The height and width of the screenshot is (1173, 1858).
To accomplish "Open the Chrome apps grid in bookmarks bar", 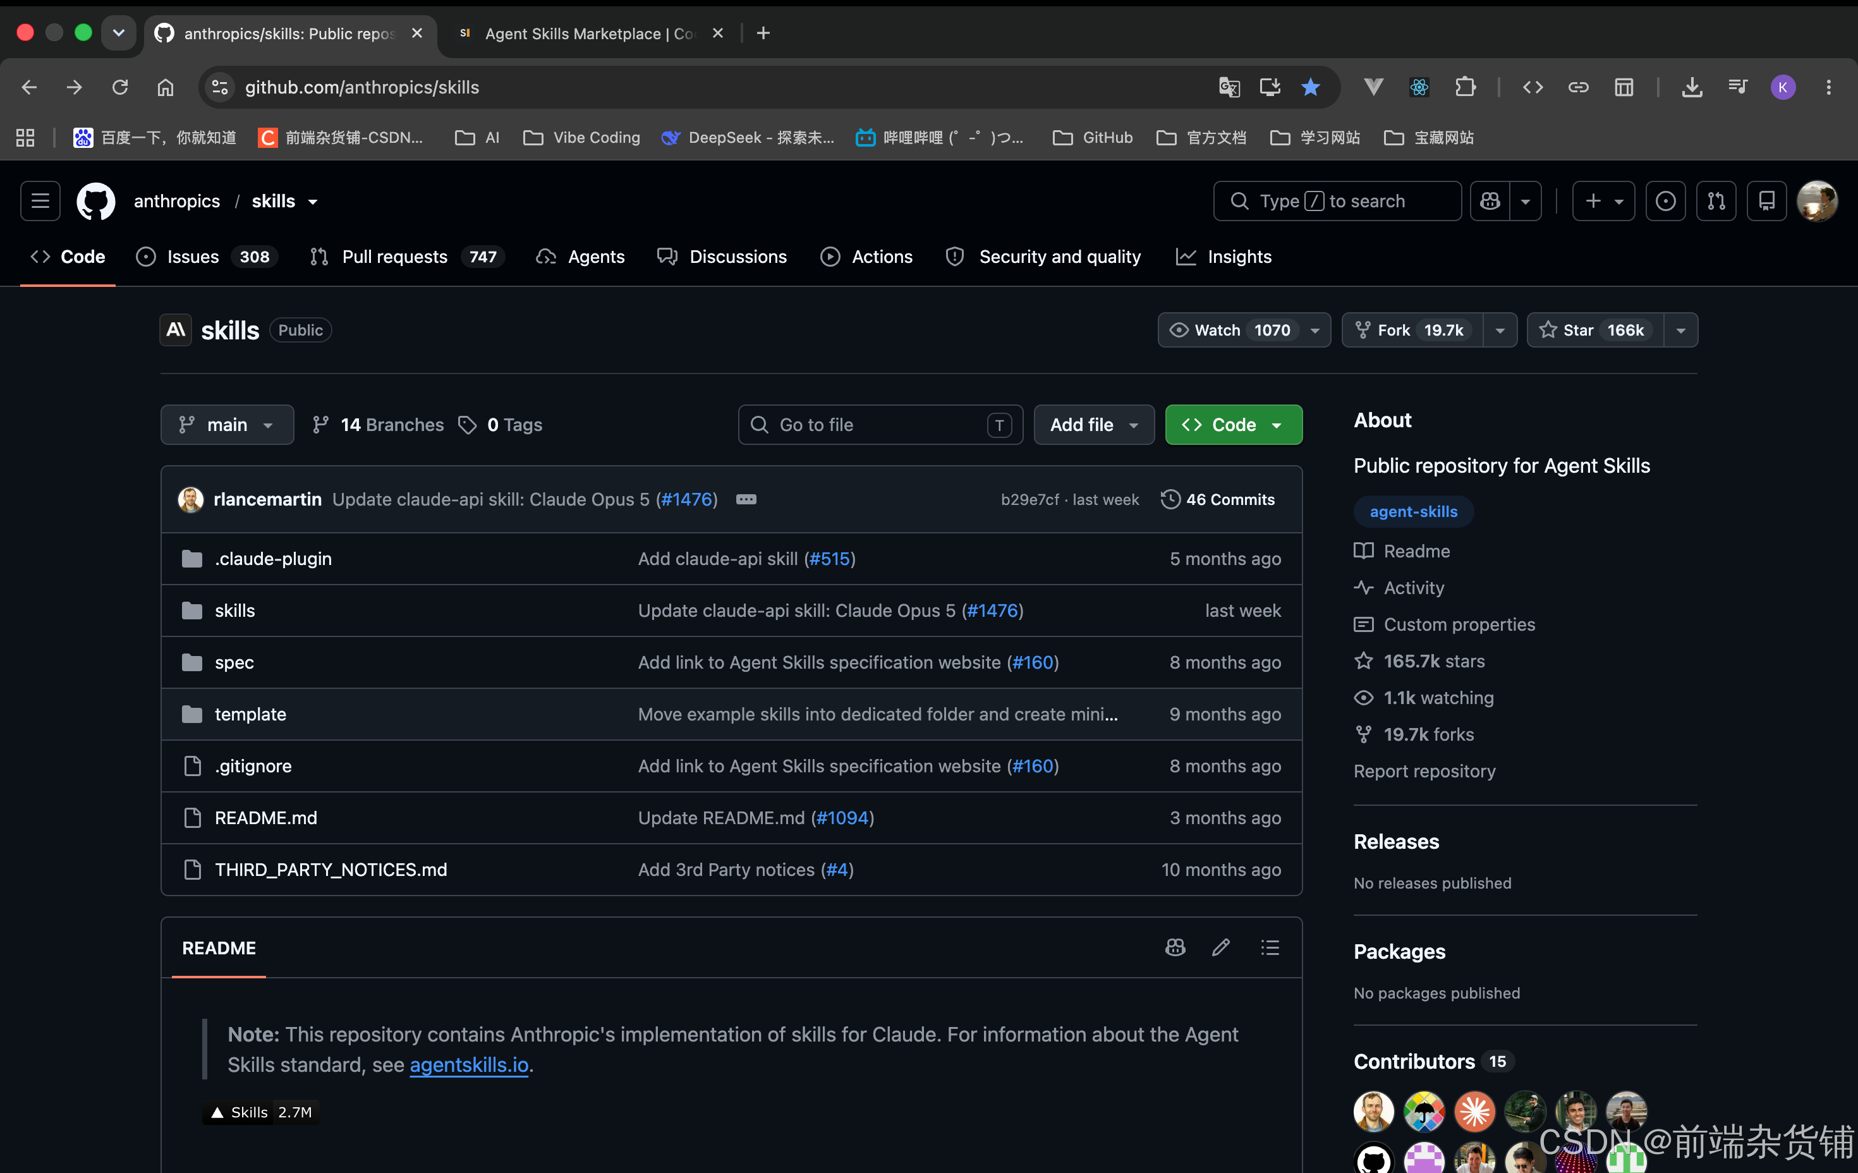I will click(25, 137).
